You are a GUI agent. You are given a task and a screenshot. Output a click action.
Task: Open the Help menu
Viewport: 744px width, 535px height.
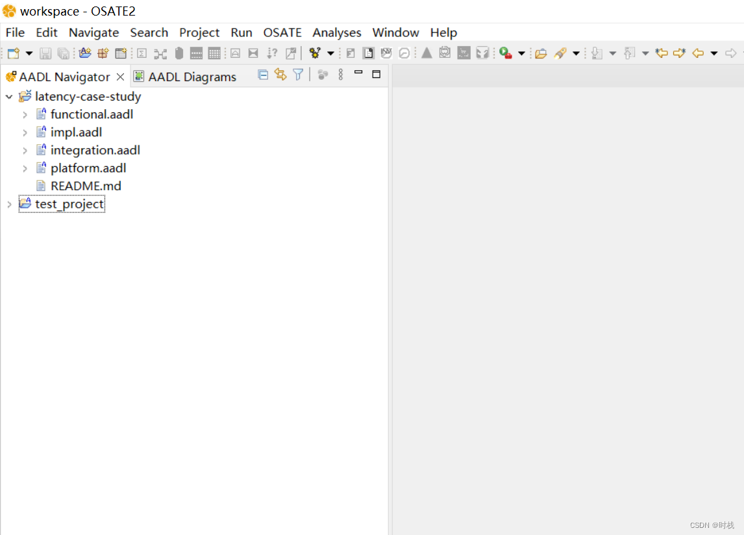[443, 32]
